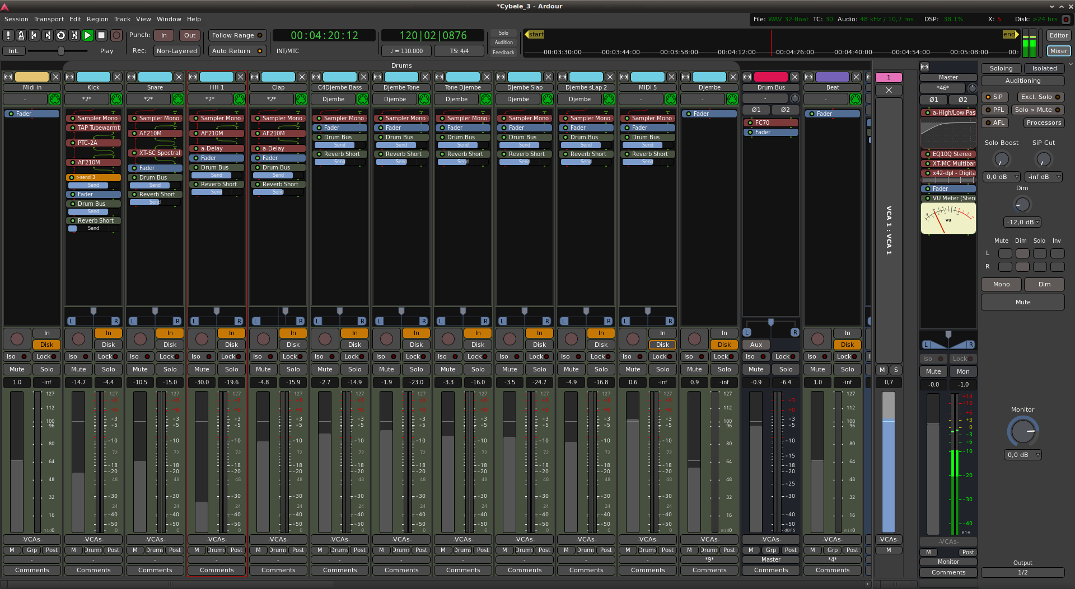1075x589 pixels.
Task: Click the Kick gain entry -14.7
Action: tap(79, 382)
